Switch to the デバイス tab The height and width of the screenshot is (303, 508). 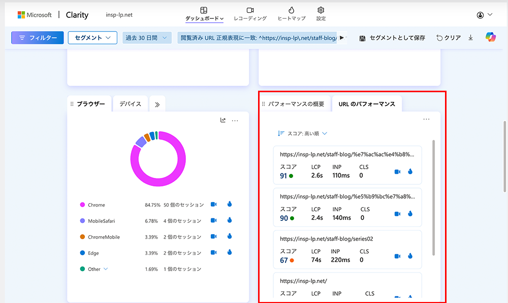tap(130, 104)
